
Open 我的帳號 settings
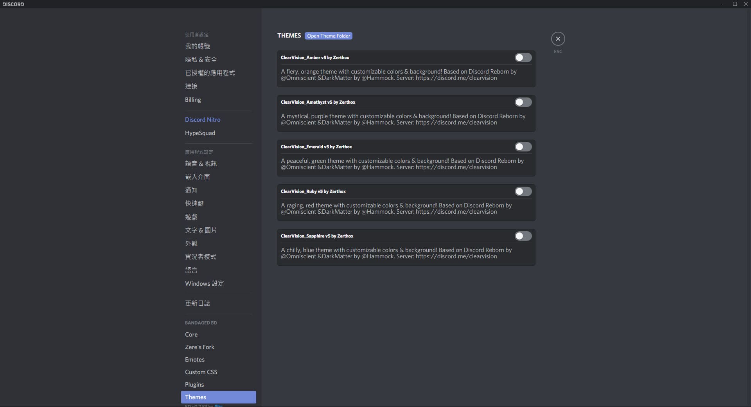pos(218,46)
